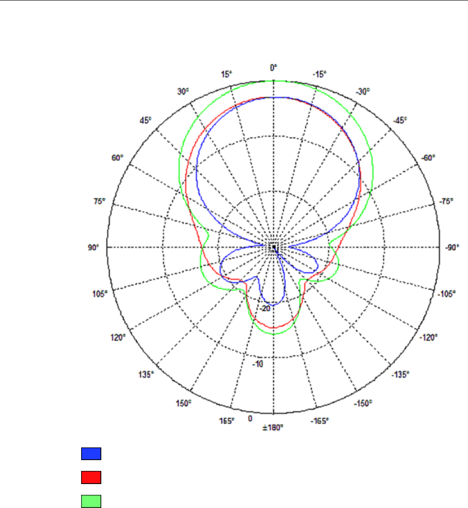Click the -75° angle label
This screenshot has width=468, height=508.
(x=446, y=201)
